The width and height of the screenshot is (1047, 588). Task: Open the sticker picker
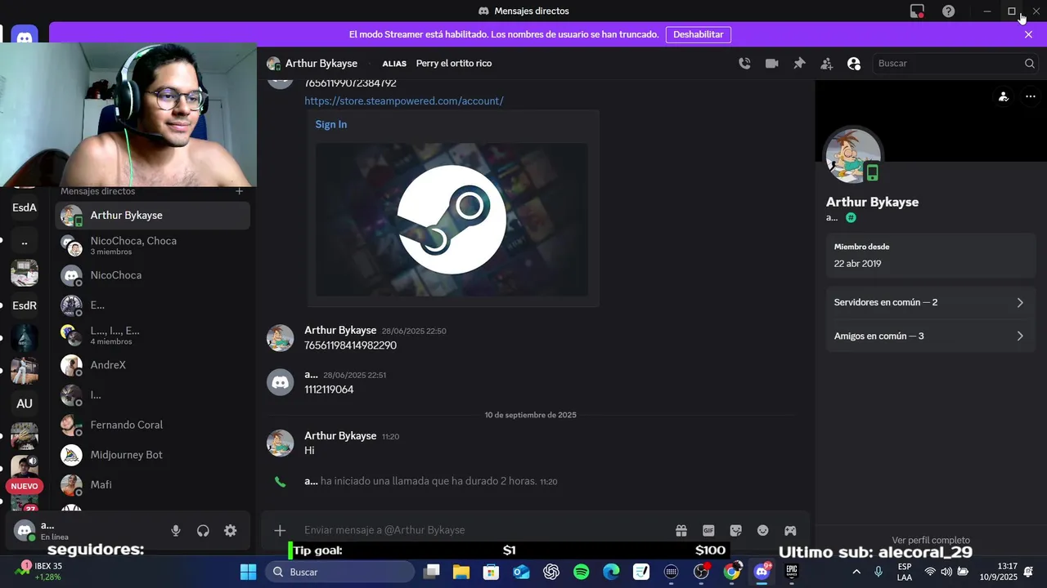735,530
